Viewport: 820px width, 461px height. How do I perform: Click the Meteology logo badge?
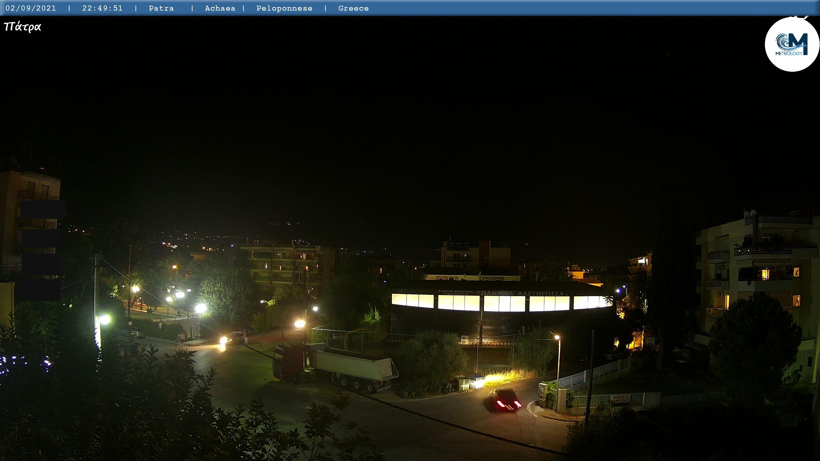coord(792,44)
